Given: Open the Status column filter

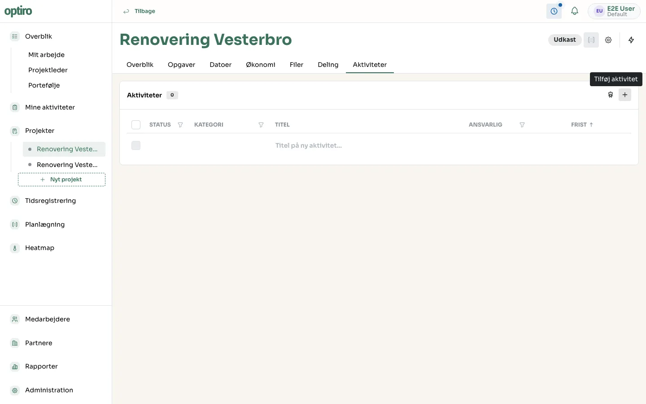Looking at the screenshot, I should coord(180,125).
